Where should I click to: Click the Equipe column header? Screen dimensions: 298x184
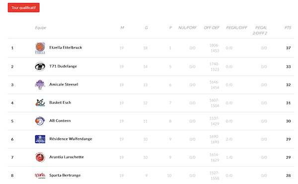[41, 28]
